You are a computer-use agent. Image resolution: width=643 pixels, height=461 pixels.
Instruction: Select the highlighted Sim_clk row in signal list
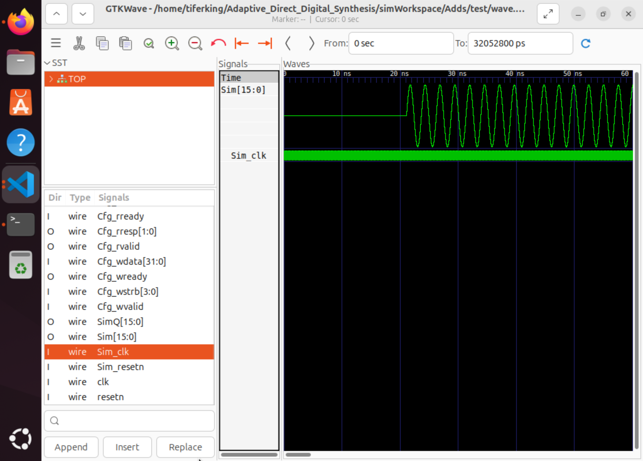click(x=129, y=352)
